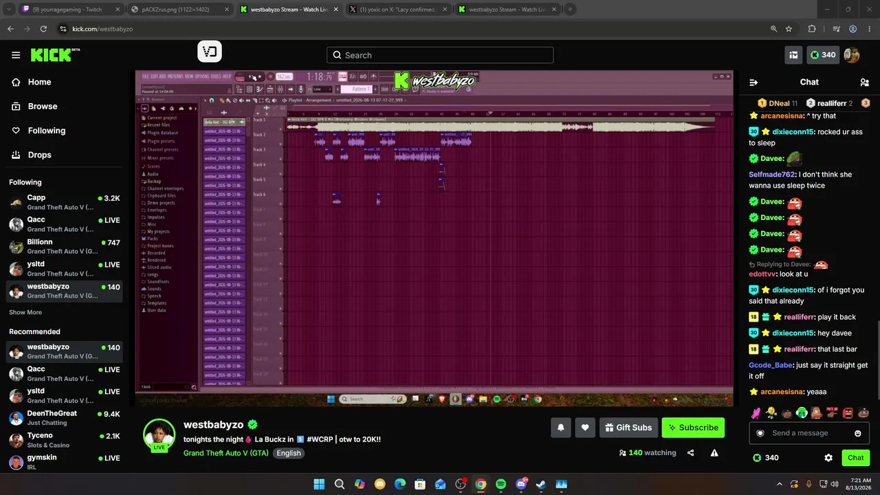Switch to the pACKZrus.png browser tab
880x495 pixels.
pyautogui.click(x=180, y=10)
